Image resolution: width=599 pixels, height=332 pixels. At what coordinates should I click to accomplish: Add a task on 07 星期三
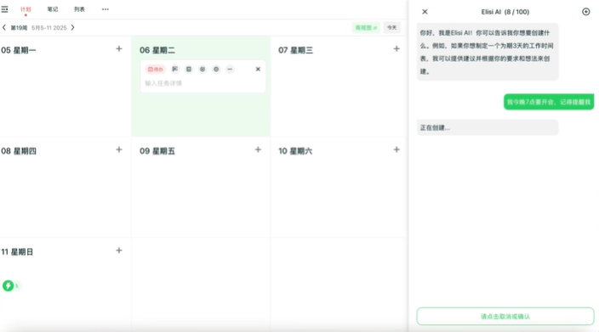(396, 48)
